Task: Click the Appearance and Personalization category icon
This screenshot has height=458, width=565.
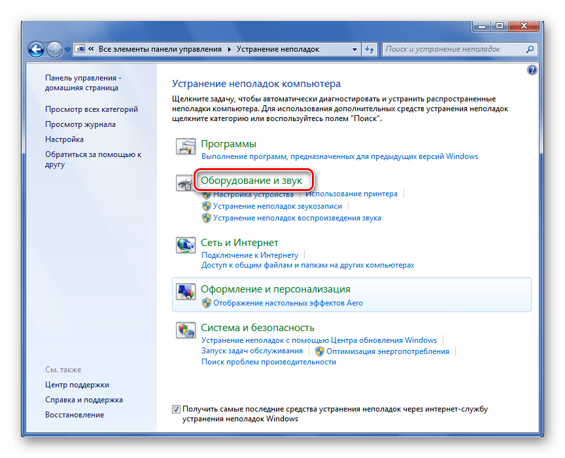Action: point(186,292)
